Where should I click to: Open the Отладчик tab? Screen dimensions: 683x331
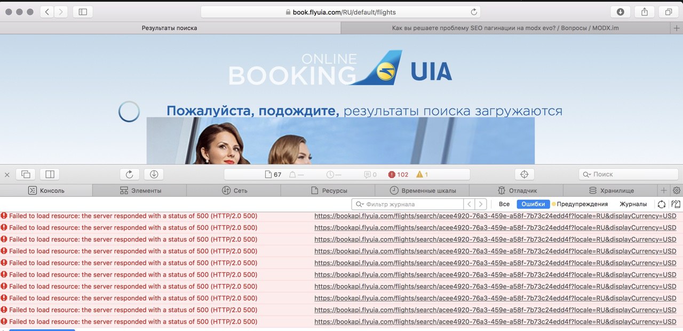pos(516,190)
